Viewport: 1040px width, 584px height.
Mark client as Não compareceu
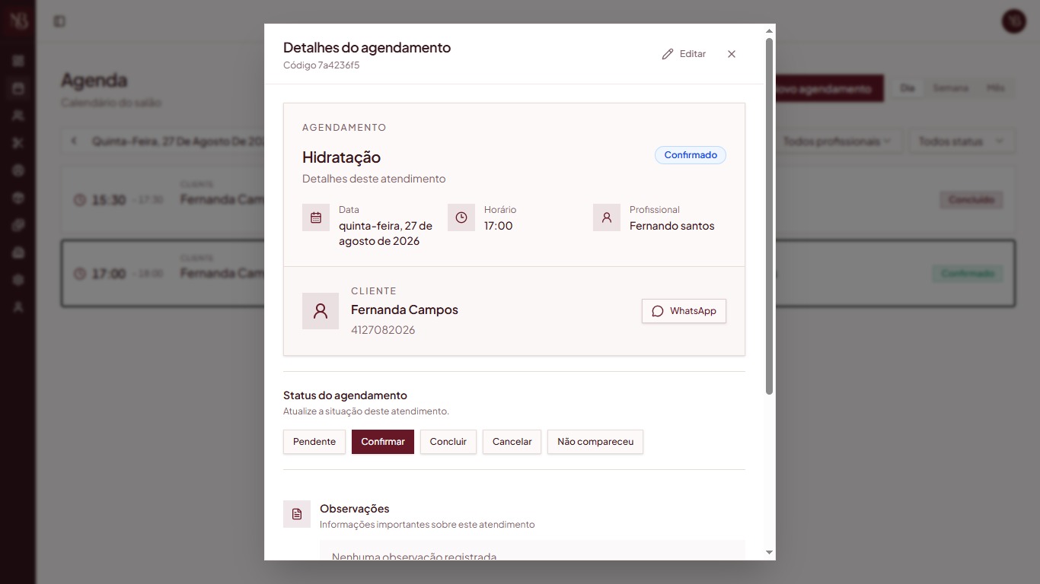[595, 442]
